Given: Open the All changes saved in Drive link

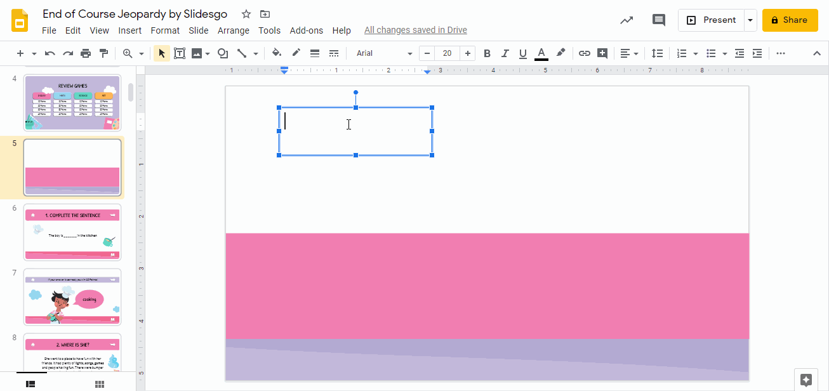Looking at the screenshot, I should (415, 30).
